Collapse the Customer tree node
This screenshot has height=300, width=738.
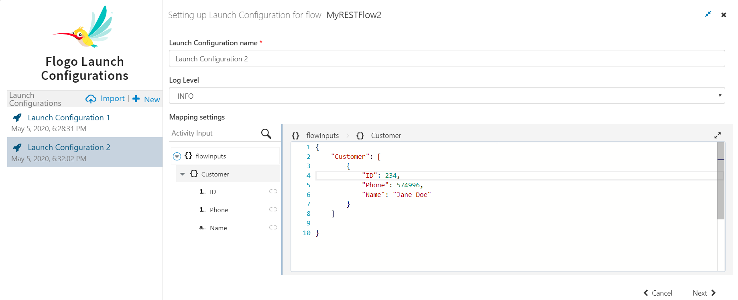[183, 174]
